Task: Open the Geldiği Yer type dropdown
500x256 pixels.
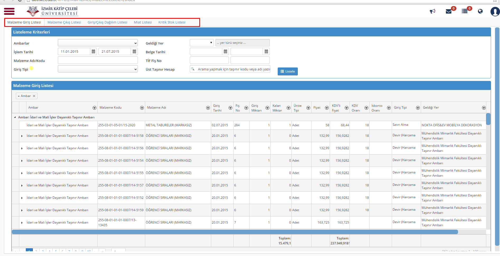Action: click(202, 43)
